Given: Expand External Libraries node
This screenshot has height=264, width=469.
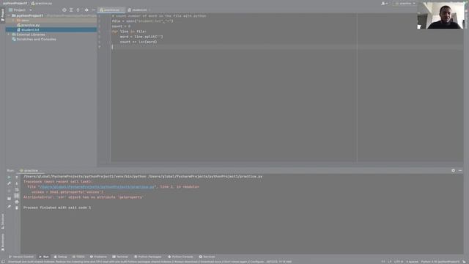Looking at the screenshot, I should click(x=9, y=34).
